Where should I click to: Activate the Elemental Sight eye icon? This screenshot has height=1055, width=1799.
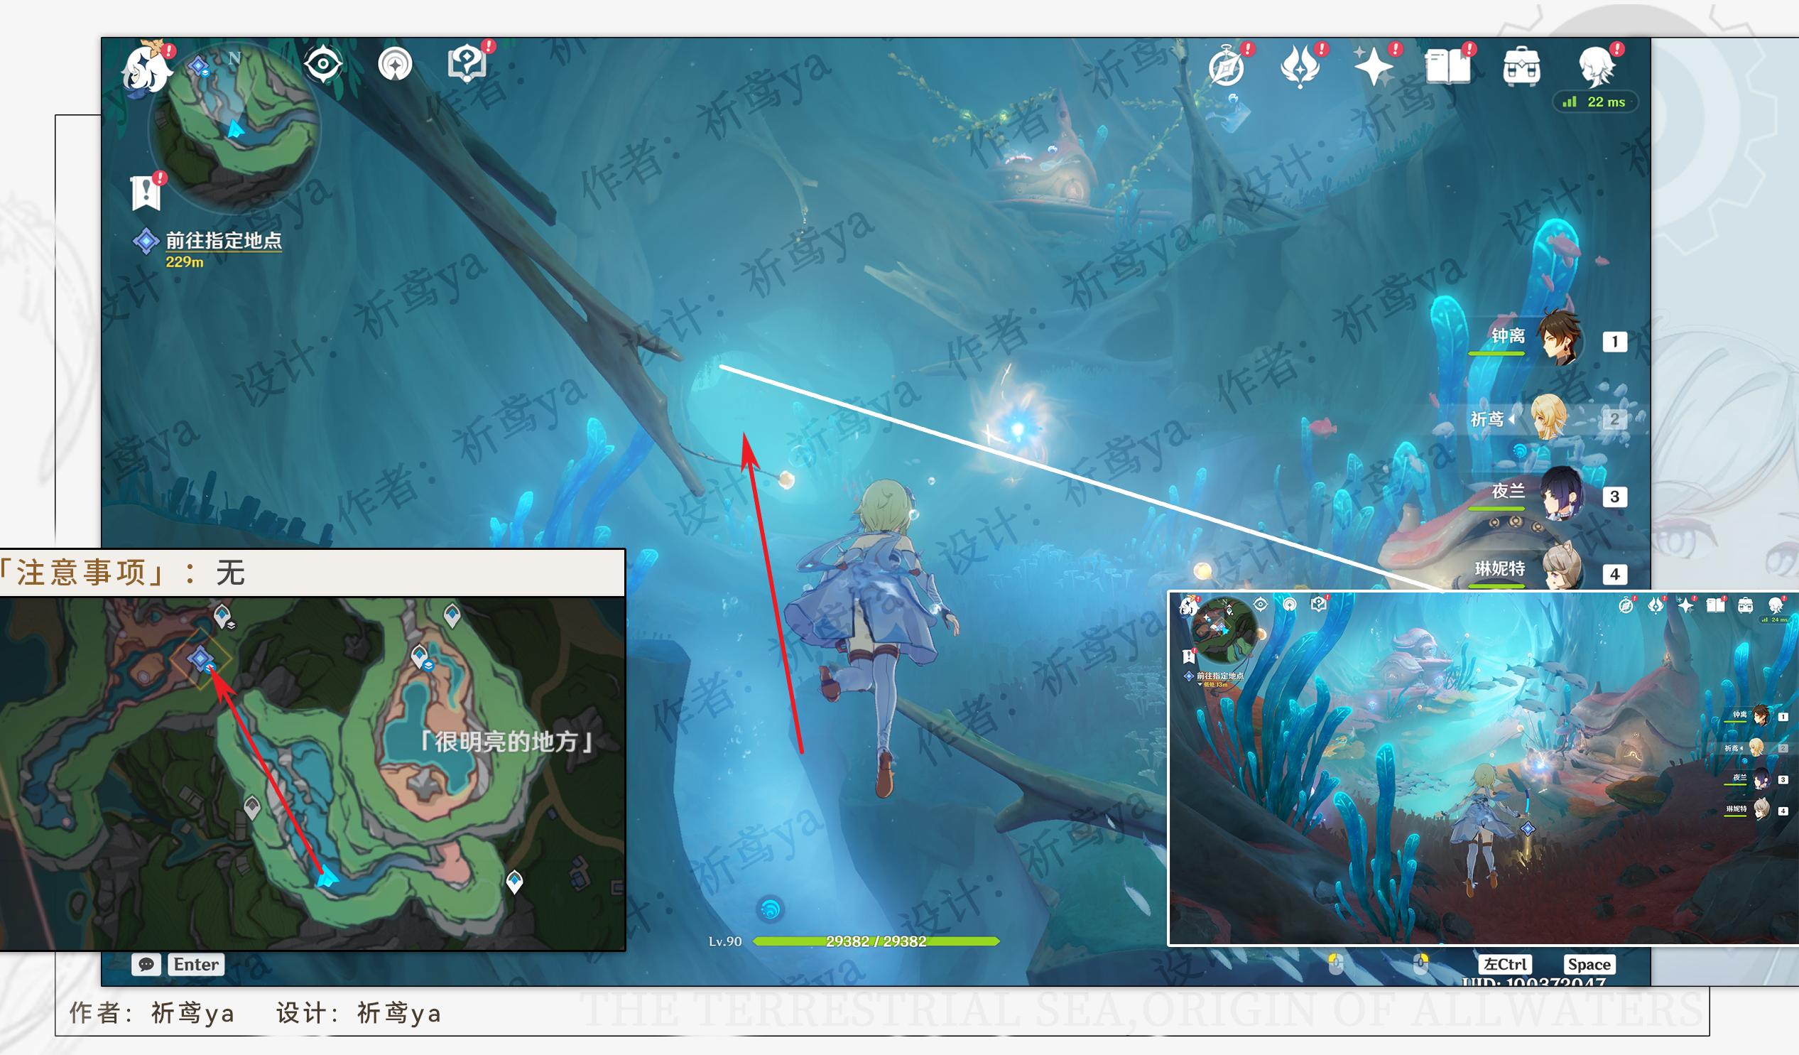click(322, 65)
